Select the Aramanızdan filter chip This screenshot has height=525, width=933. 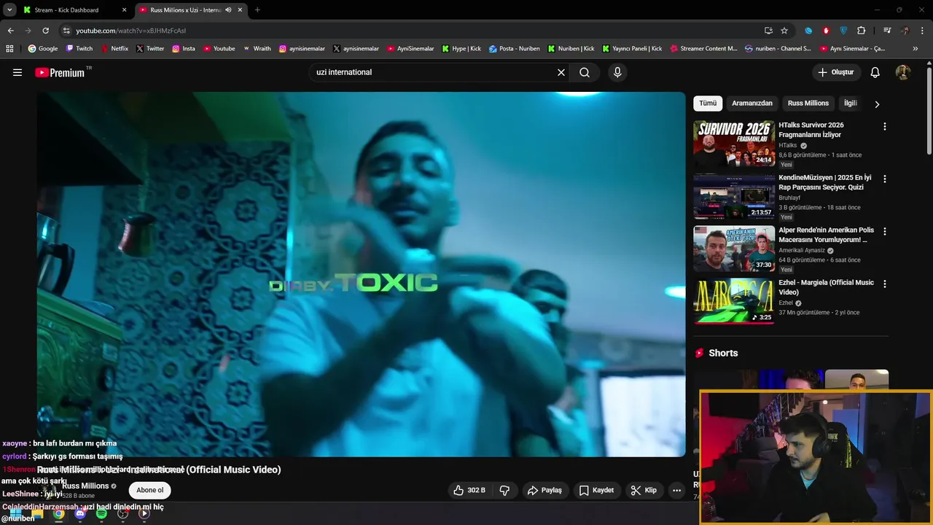tap(752, 104)
